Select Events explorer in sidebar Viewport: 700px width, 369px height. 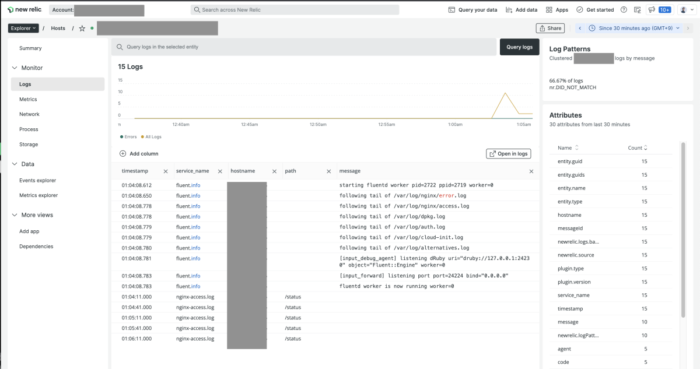coord(37,181)
